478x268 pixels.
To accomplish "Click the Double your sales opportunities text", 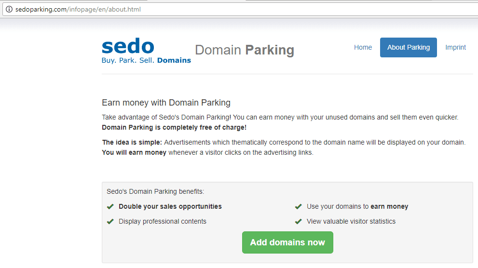I will click(x=170, y=206).
